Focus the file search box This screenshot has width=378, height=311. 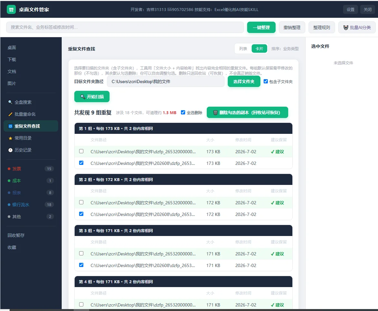[125, 27]
